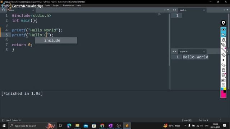Open the weather widget showing 29°C Haze

pos(172,126)
